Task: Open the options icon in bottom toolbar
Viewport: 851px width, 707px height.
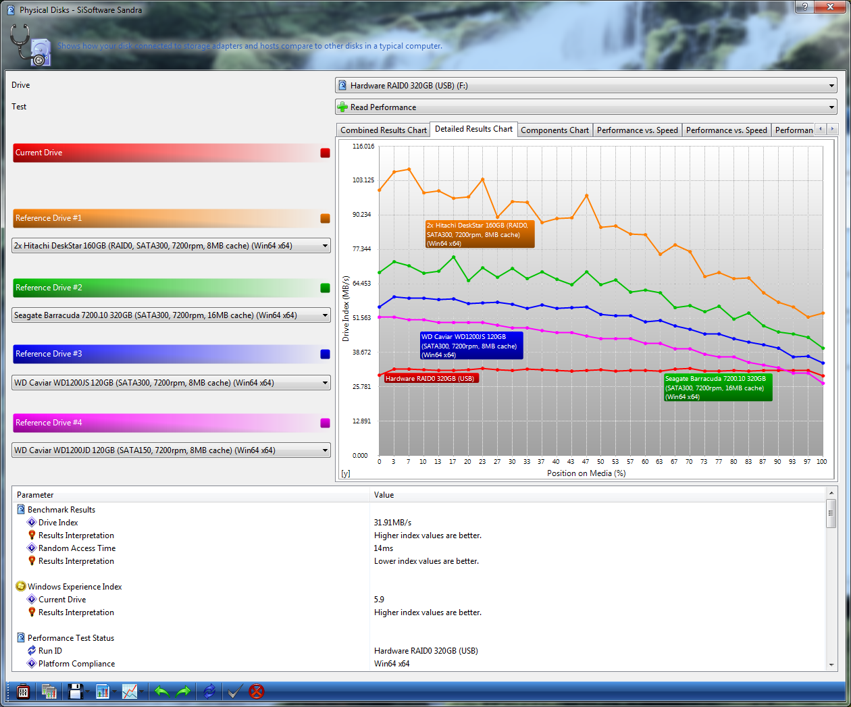Action: 23,691
